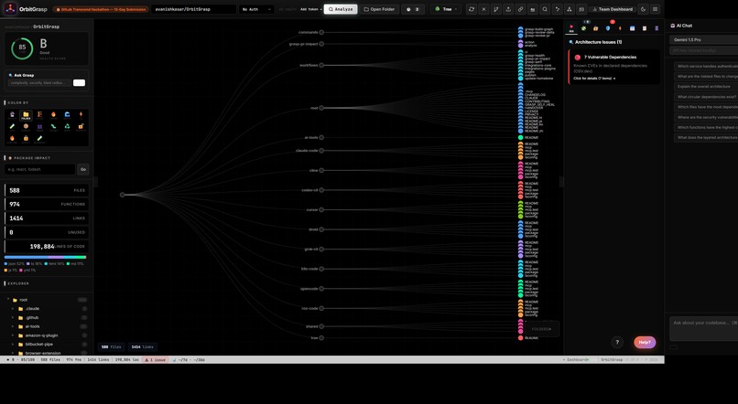Click the Ask Grasp query input

tap(40, 83)
